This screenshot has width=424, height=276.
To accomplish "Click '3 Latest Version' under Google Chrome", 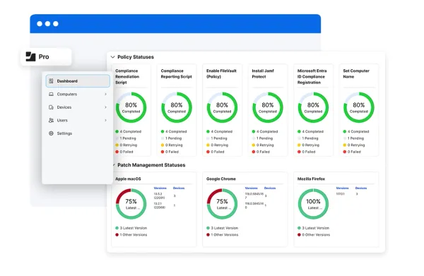I will [x=225, y=228].
